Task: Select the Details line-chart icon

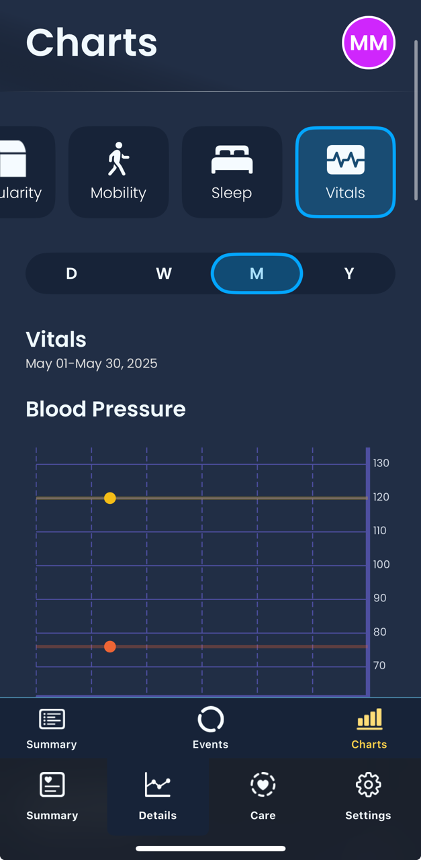Action: coord(157,784)
